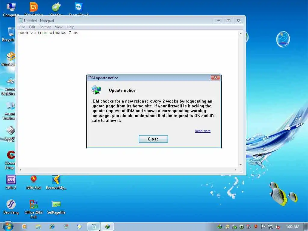Select the Recycle Bin desktop icon

click(x=9, y=34)
